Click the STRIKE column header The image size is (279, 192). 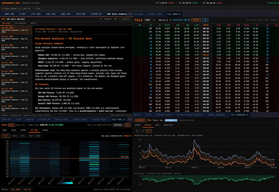pyautogui.click(x=206, y=25)
